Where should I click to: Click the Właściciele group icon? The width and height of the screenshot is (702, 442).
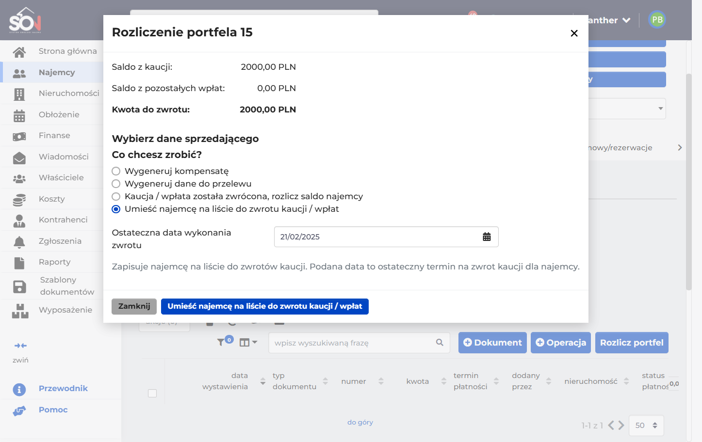(19, 178)
